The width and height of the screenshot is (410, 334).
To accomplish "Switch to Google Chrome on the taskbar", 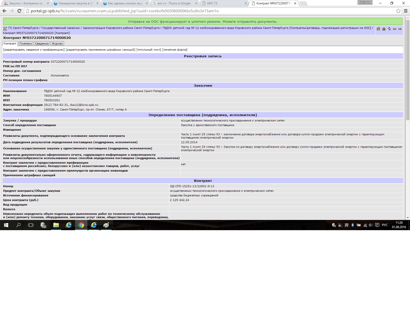I will pyautogui.click(x=81, y=225).
